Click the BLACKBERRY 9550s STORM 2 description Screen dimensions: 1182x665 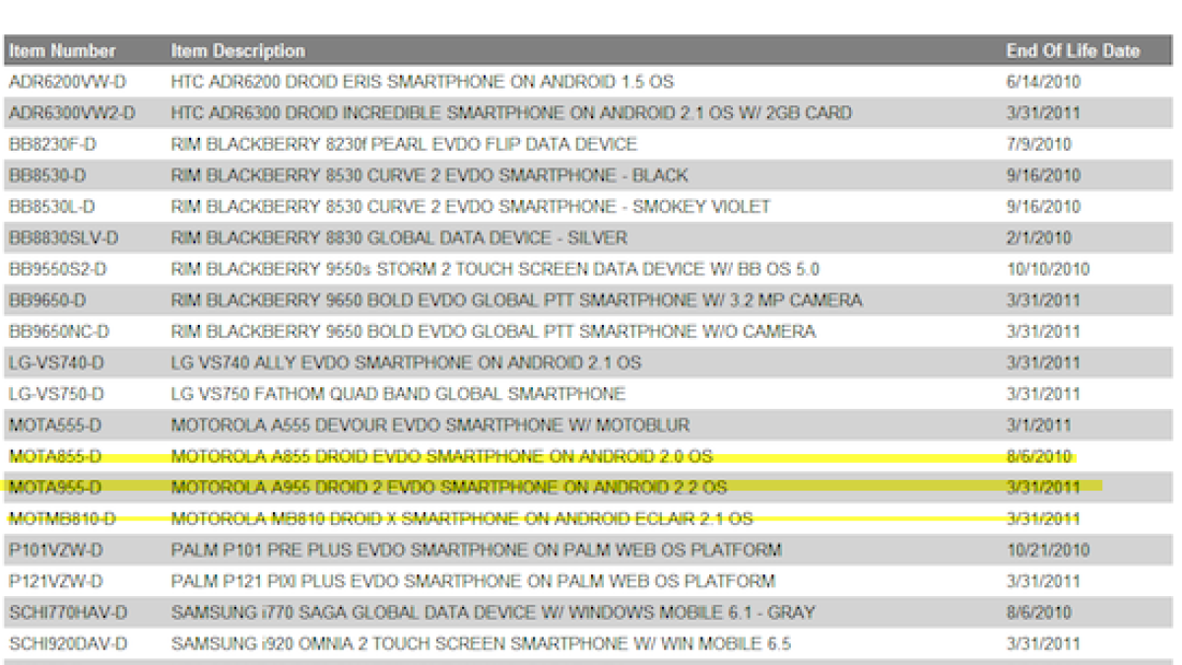pyautogui.click(x=495, y=269)
